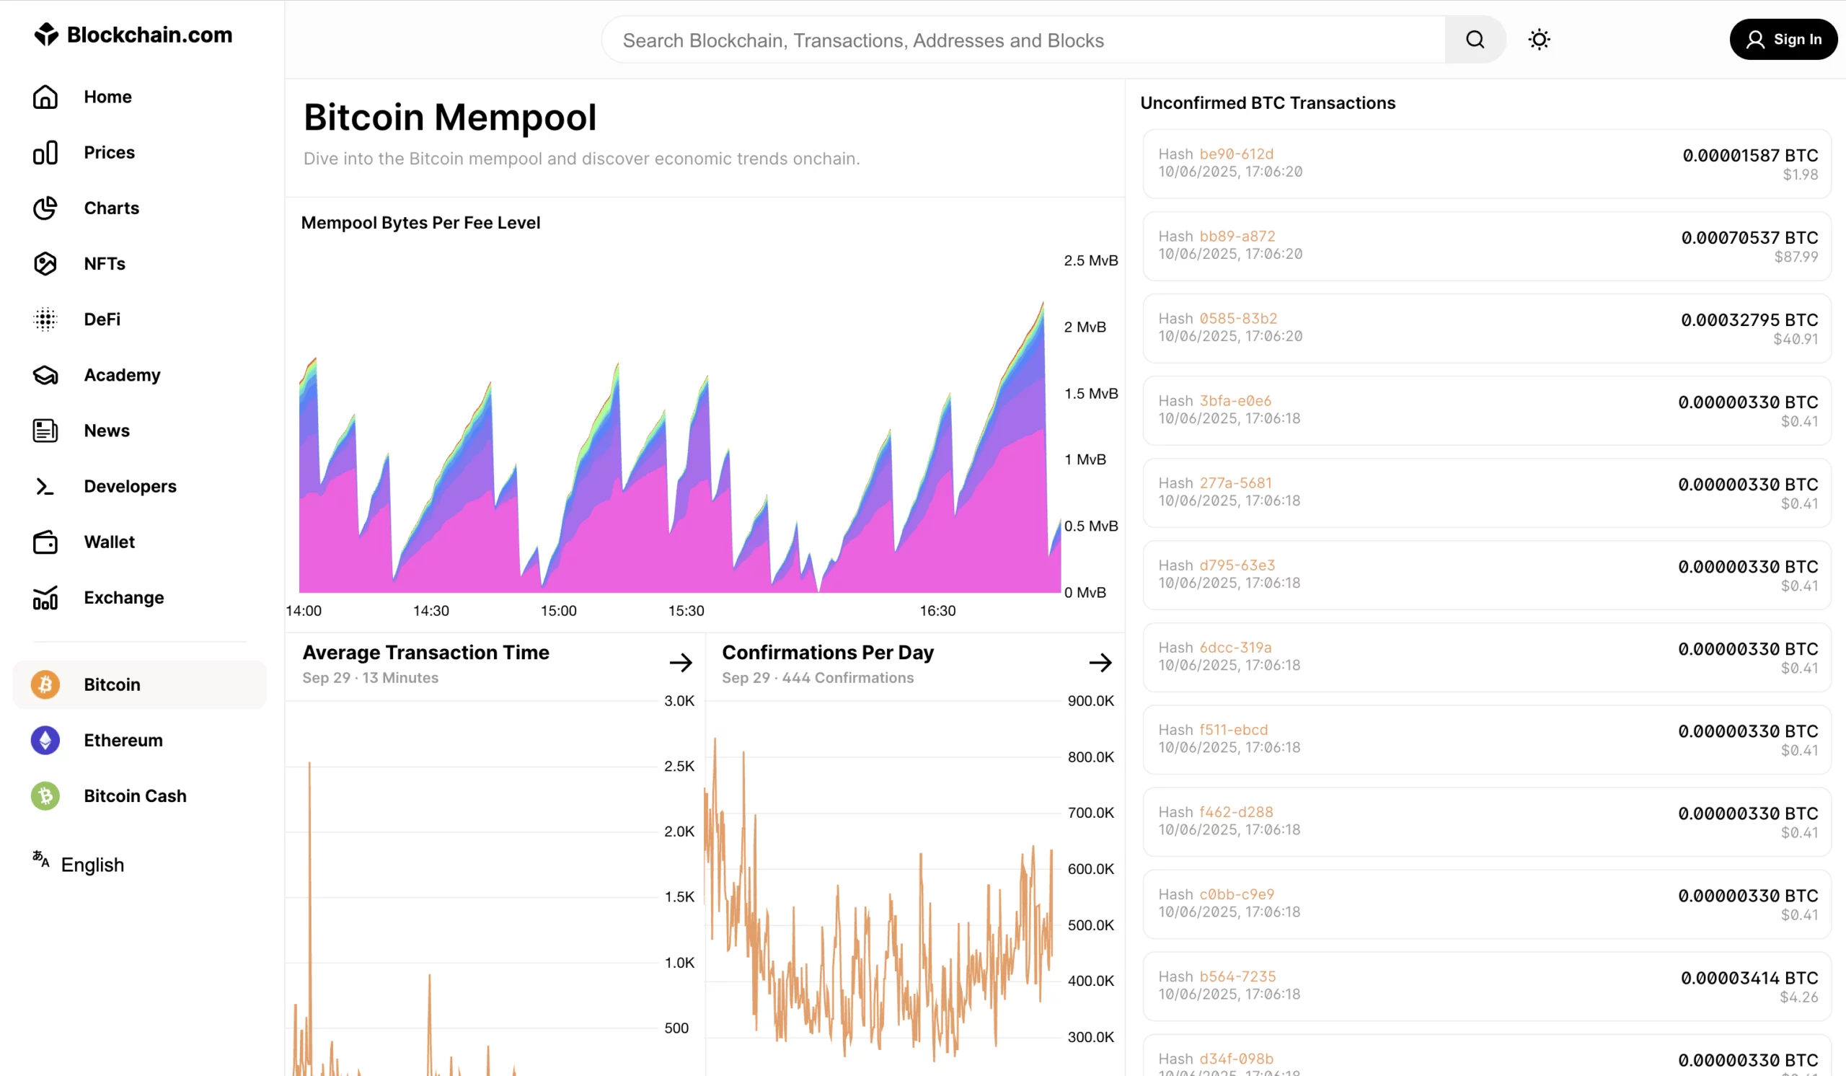
Task: Open transaction hash be90-612d
Action: [1236, 154]
